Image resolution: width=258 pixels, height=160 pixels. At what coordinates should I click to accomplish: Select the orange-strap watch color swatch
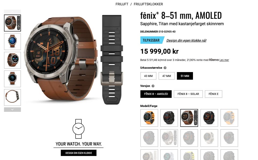click(x=149, y=118)
